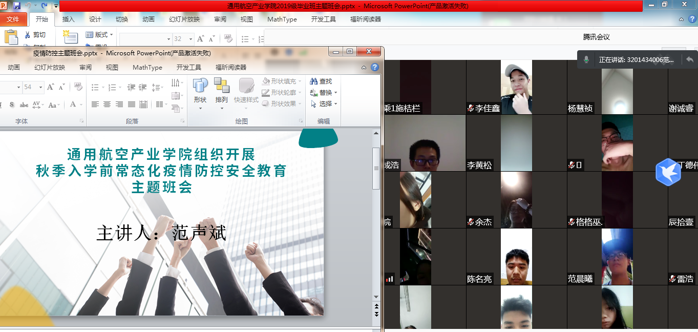Image resolution: width=698 pixels, height=332 pixels.
Task: Click the Arrange (排列) icon
Action: [x=221, y=91]
